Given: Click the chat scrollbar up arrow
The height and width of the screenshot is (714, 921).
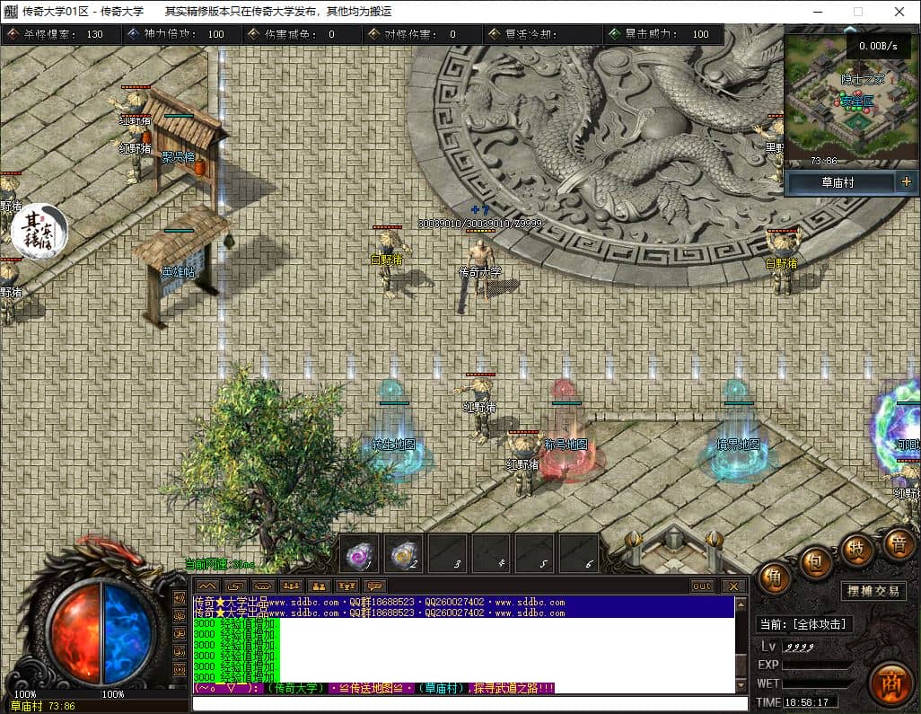Looking at the screenshot, I should pos(741,604).
